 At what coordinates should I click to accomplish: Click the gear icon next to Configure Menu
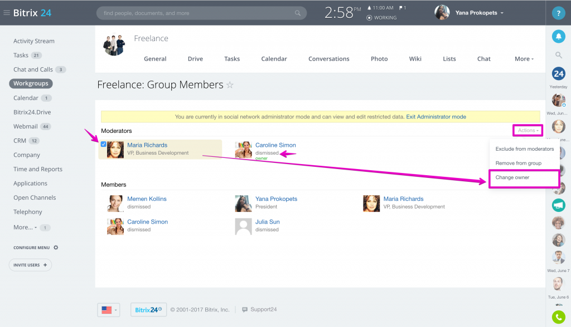pos(56,247)
